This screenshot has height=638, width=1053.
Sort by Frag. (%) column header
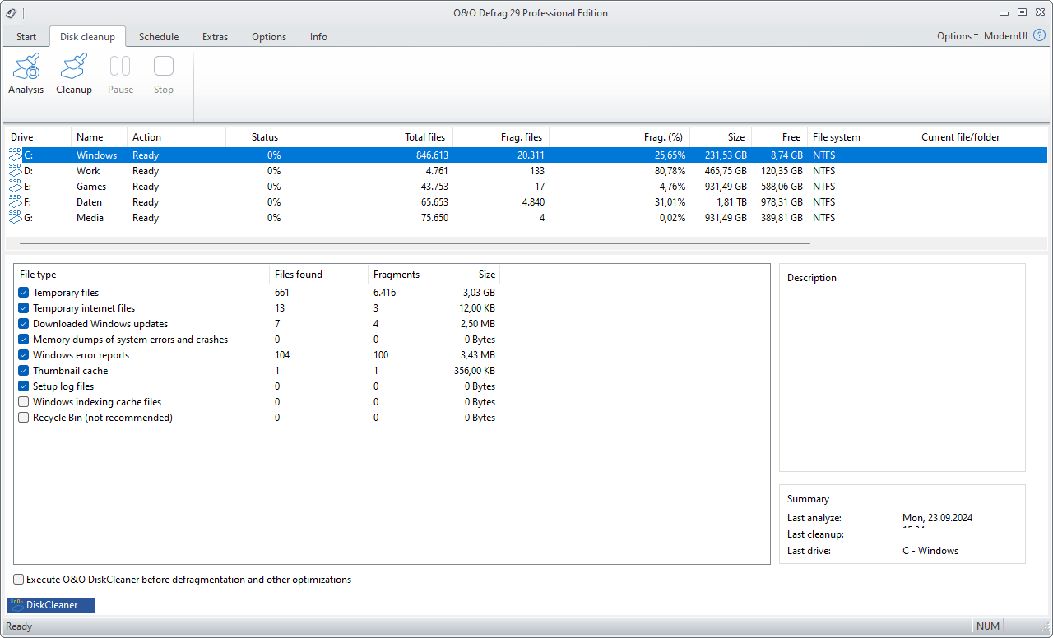[x=619, y=137]
